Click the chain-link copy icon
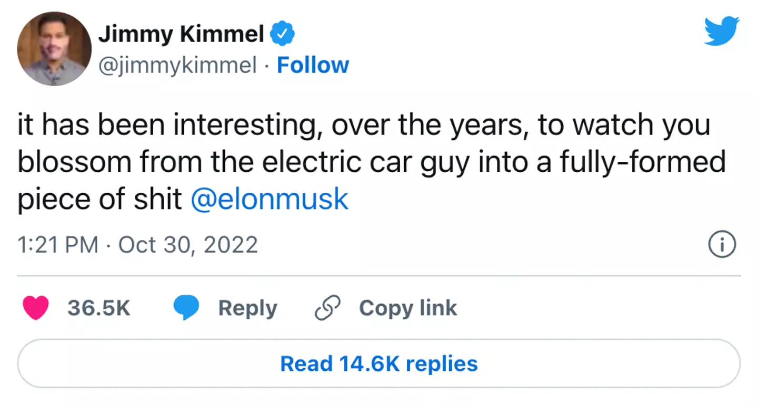The width and height of the screenshot is (758, 406). click(x=327, y=308)
